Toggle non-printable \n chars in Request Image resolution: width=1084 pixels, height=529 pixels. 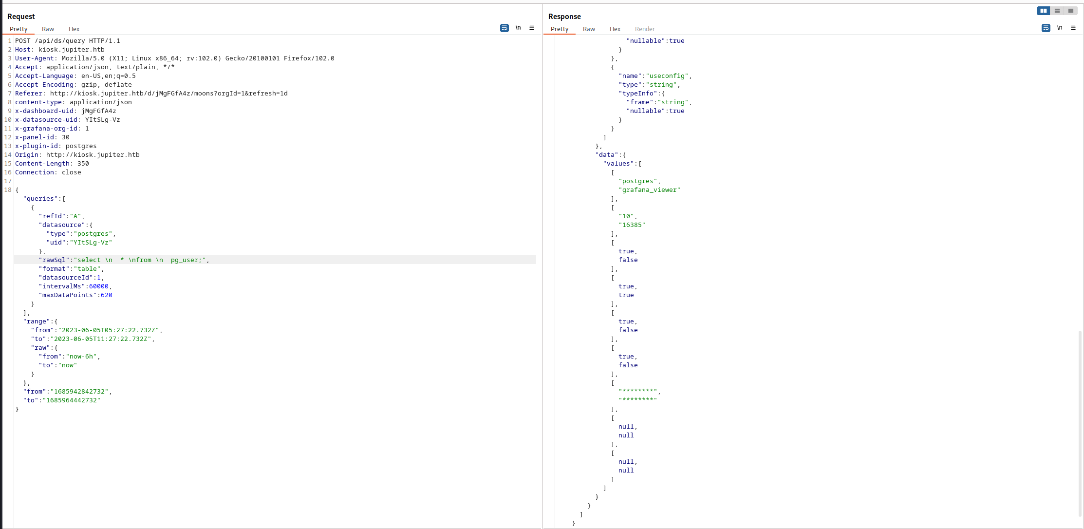coord(518,28)
